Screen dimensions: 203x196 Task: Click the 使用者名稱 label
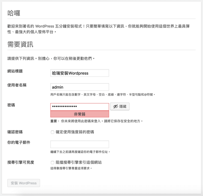click(x=17, y=85)
